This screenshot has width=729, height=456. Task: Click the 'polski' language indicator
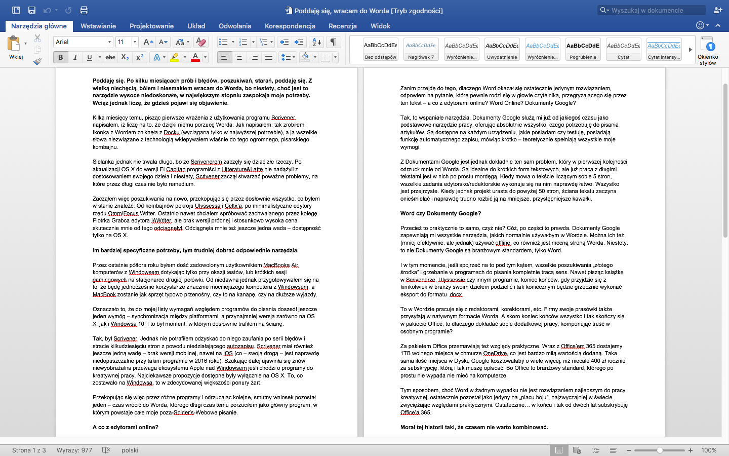[x=130, y=450]
